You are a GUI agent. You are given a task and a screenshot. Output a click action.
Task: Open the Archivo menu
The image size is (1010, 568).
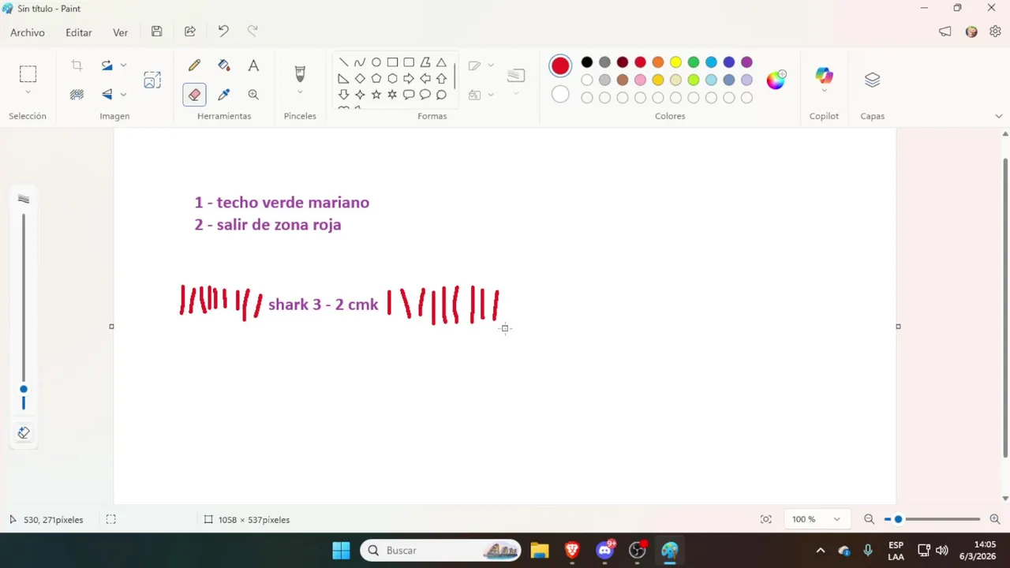click(28, 32)
